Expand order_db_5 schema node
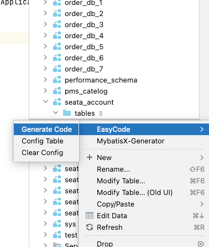This screenshot has height=247, width=209. [45, 47]
